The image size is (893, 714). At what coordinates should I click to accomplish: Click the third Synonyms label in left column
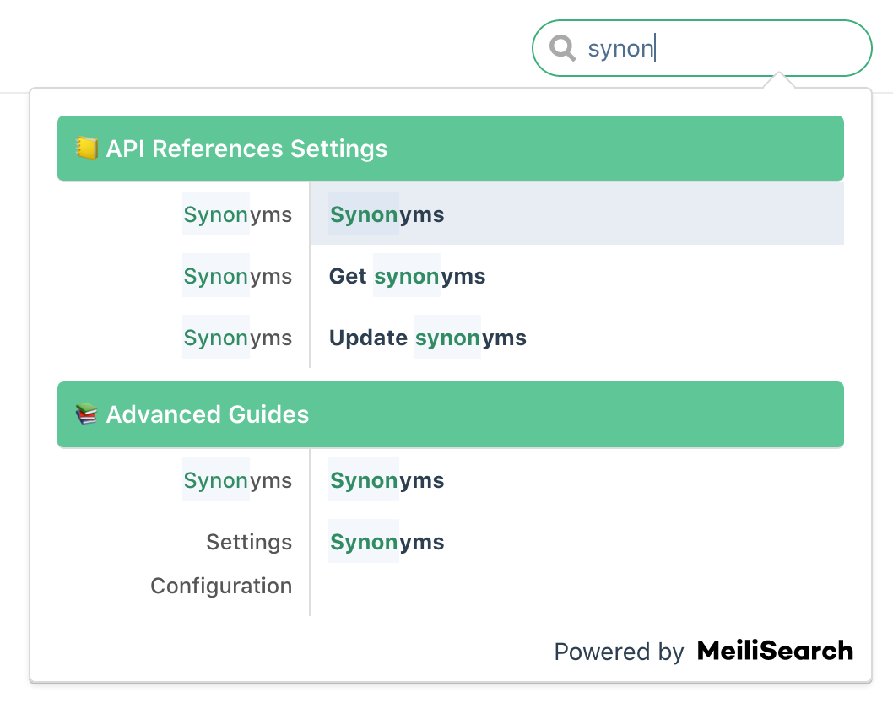click(x=237, y=338)
